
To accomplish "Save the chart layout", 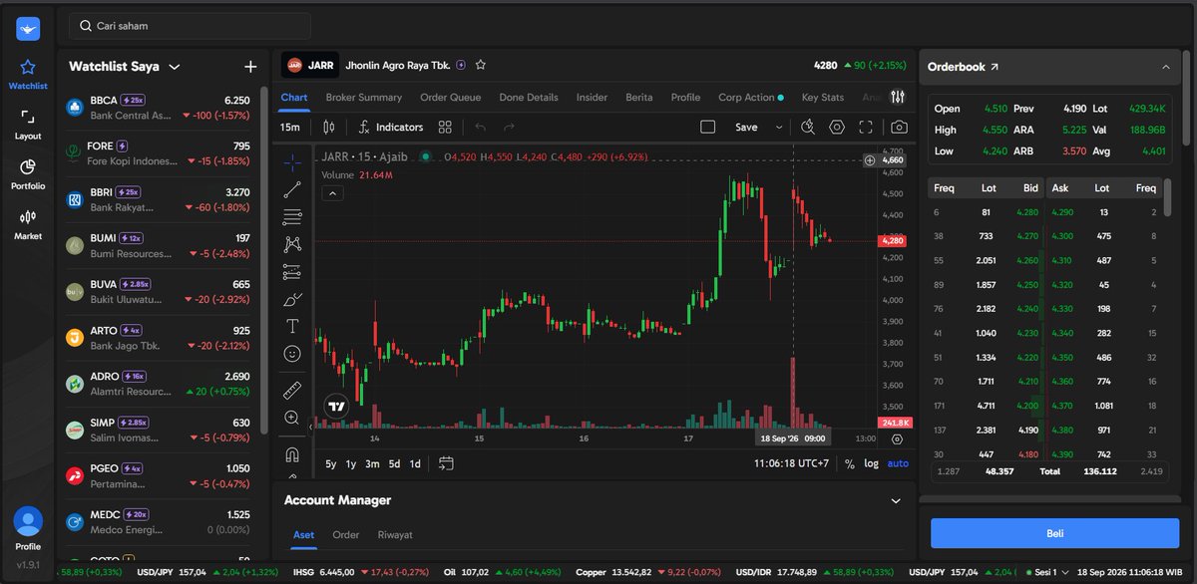I will point(746,128).
